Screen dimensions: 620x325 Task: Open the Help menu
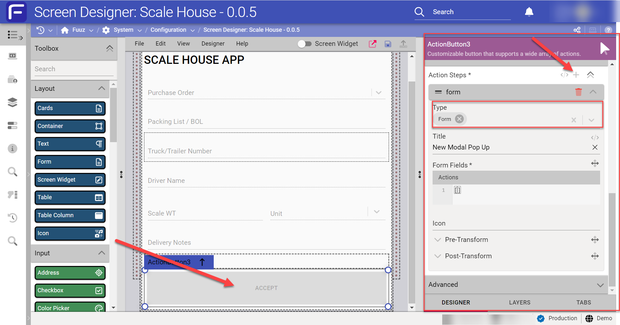click(x=242, y=44)
